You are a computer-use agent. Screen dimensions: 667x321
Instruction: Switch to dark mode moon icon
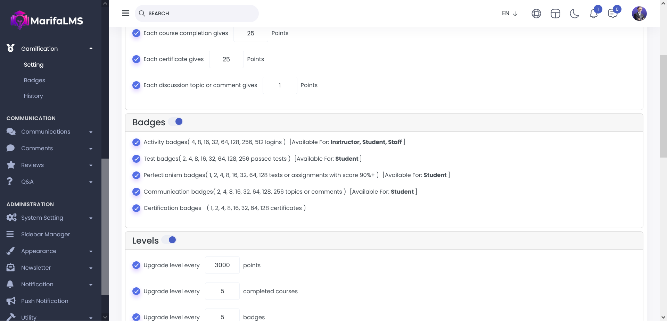pyautogui.click(x=574, y=14)
